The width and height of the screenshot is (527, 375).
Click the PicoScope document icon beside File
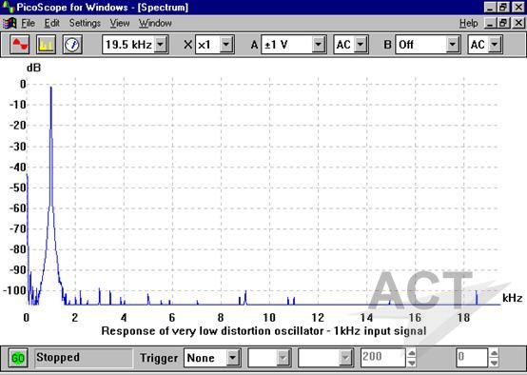coord(10,23)
